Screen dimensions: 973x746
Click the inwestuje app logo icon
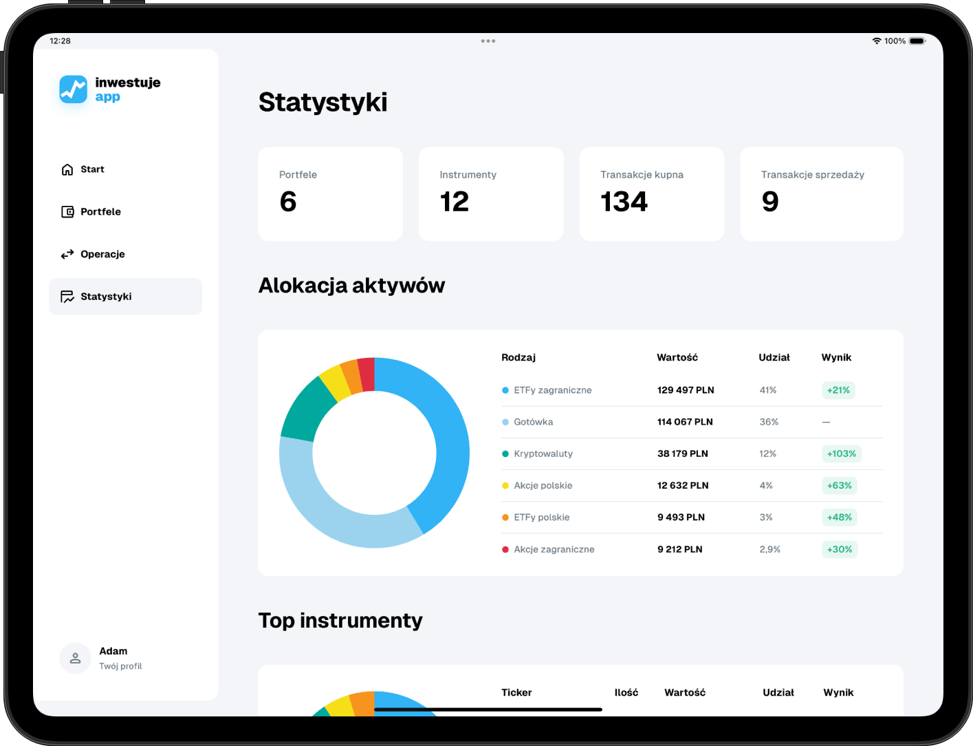coord(73,89)
